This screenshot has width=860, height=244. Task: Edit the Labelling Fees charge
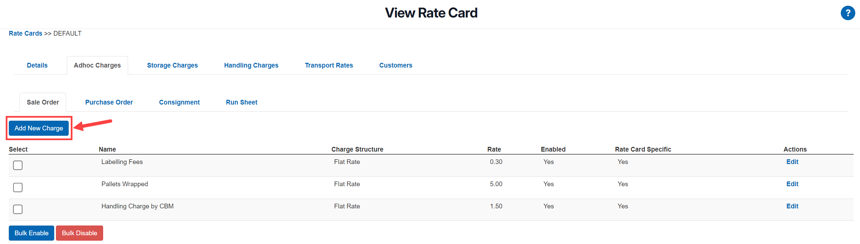(792, 162)
